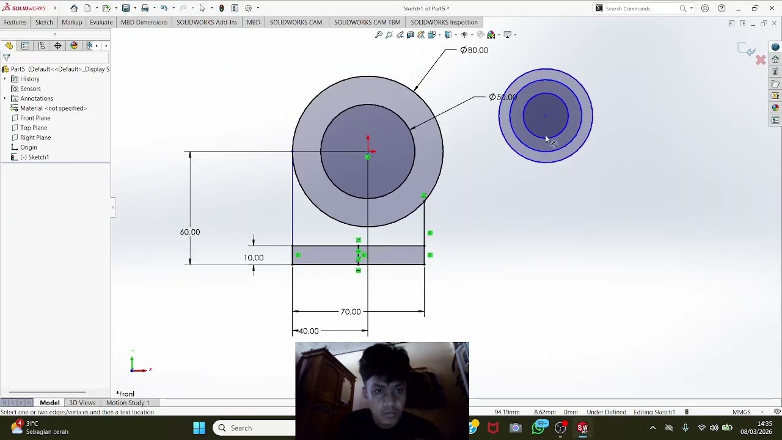Create a new document with New icon
Image resolution: width=782 pixels, height=440 pixels.
(x=88, y=9)
